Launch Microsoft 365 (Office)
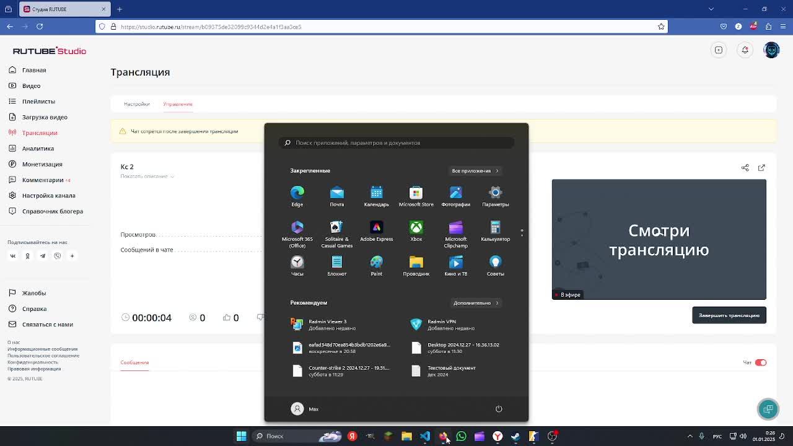Screen dimensions: 793x446 coord(297,234)
